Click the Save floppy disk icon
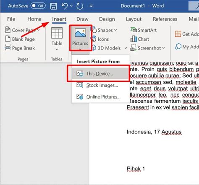 (x=53, y=6)
